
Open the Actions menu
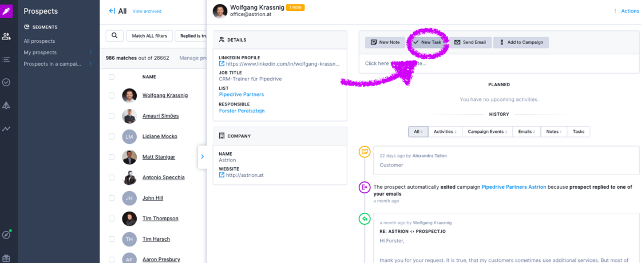pos(629,11)
